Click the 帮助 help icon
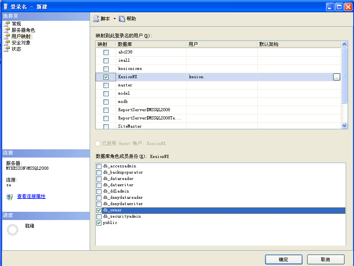Image resolution: width=354 pixels, height=266 pixels. [122, 19]
